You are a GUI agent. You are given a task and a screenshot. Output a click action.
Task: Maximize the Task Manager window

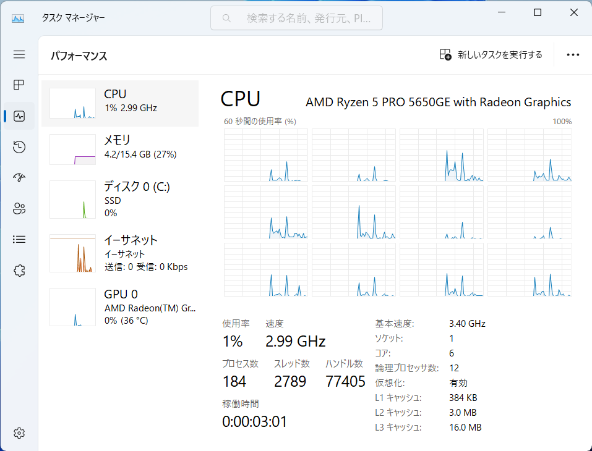(x=538, y=12)
